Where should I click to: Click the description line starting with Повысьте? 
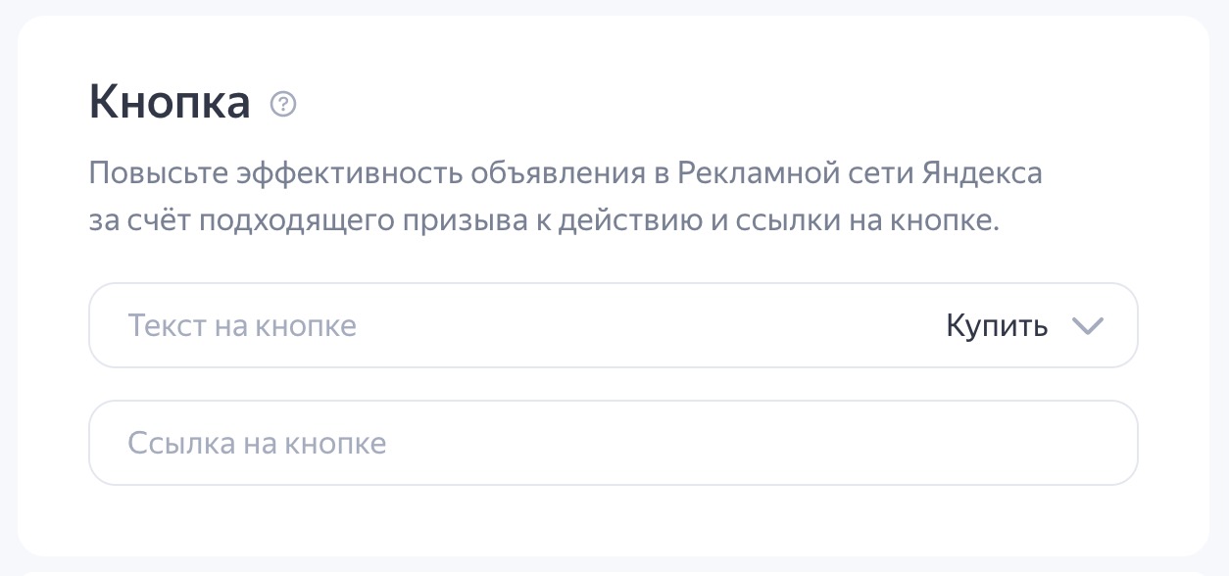coord(565,175)
